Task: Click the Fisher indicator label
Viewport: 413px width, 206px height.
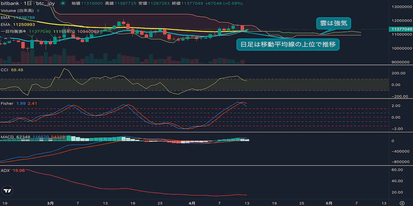Action: point(7,103)
